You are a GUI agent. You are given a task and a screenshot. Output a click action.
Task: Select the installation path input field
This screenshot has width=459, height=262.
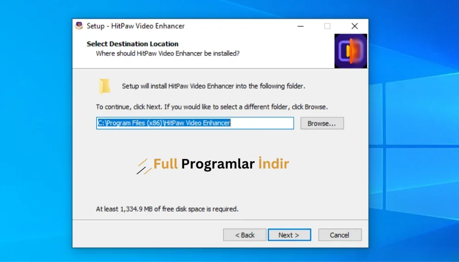(x=195, y=123)
